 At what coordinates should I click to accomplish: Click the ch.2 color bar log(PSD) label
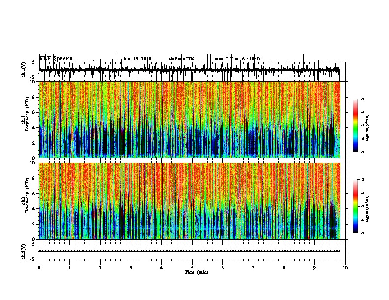coord(368,208)
